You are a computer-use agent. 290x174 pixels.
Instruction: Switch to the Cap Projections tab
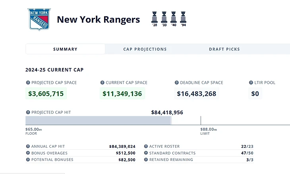tap(145, 49)
